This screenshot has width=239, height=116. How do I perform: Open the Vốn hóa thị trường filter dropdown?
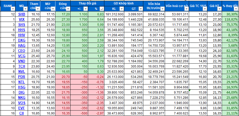point(162,9)
